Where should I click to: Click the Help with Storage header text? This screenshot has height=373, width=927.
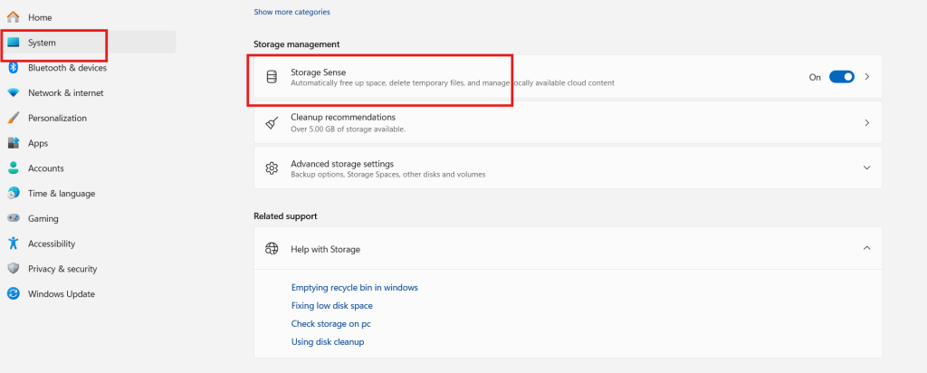[325, 250]
